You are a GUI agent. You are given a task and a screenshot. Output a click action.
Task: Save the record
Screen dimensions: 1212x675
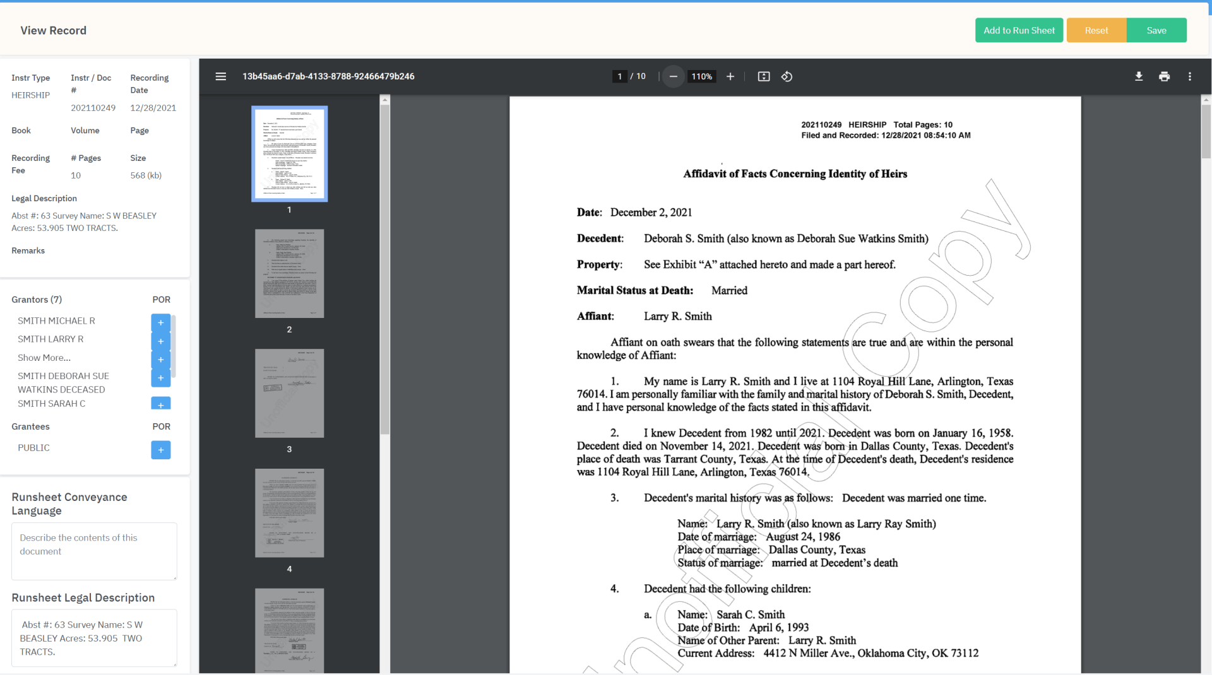tap(1156, 30)
